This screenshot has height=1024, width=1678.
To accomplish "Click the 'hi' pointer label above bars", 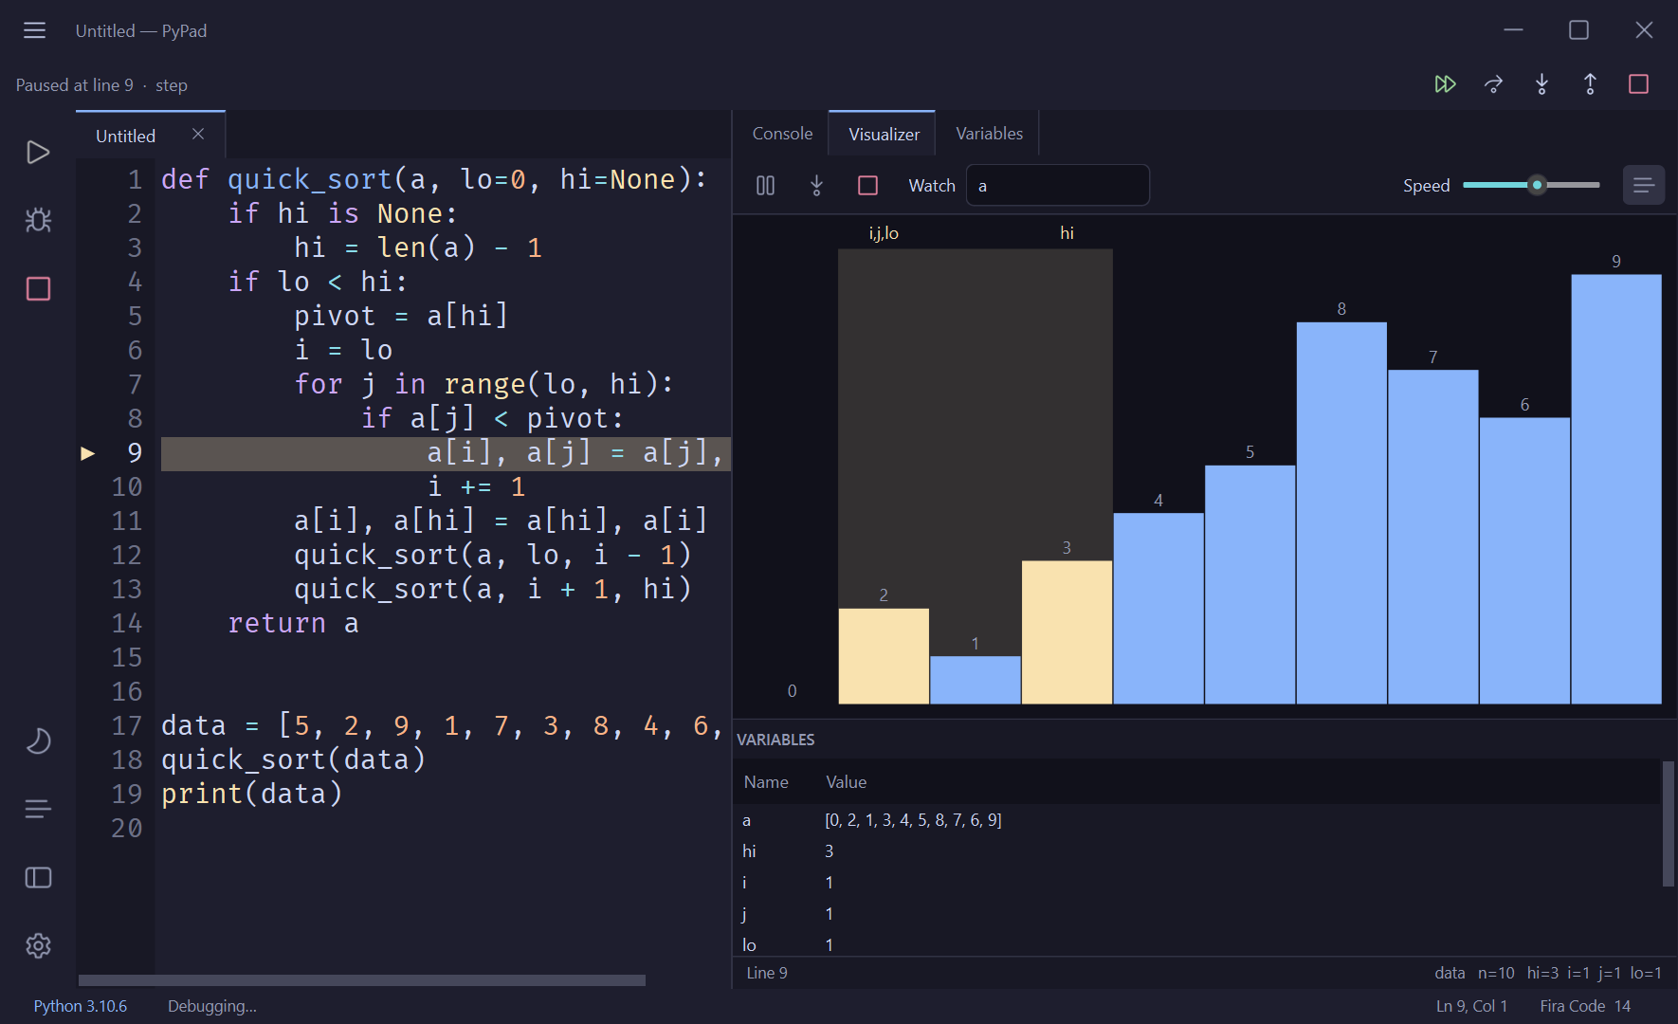I will click(x=1067, y=233).
